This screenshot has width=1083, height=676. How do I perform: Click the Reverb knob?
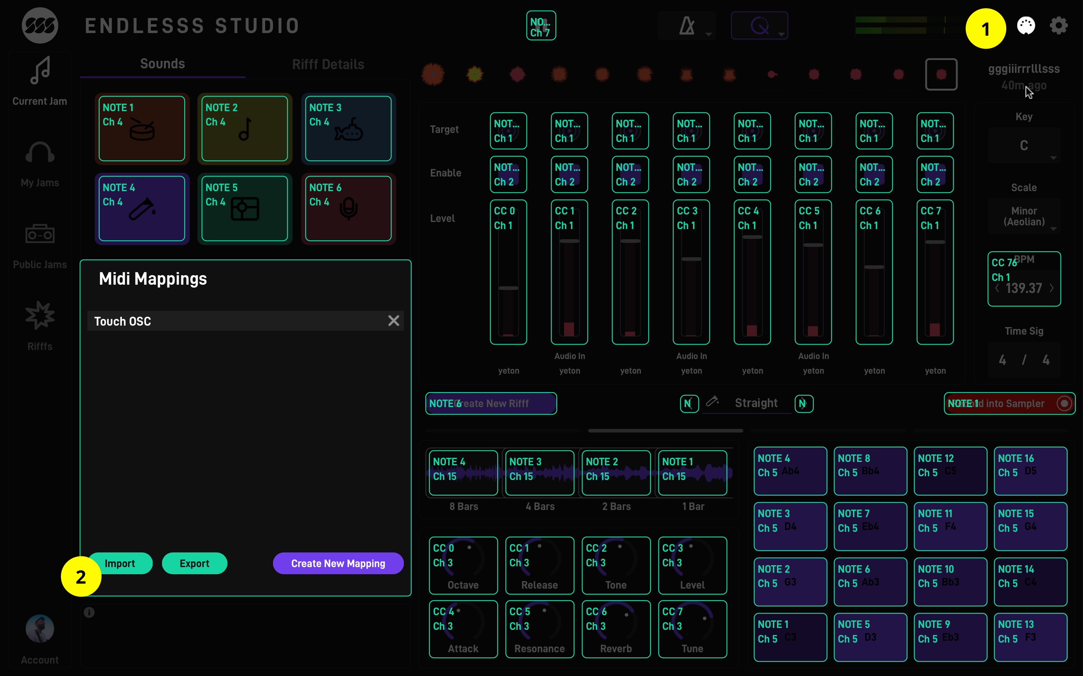point(616,629)
